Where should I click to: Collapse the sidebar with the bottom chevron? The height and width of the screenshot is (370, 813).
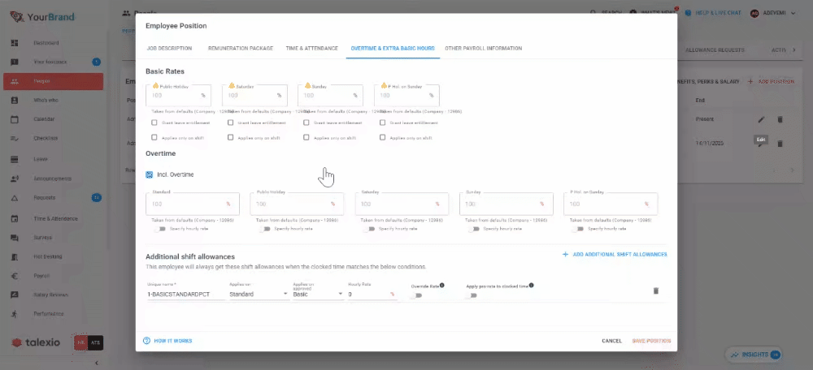pos(96,364)
